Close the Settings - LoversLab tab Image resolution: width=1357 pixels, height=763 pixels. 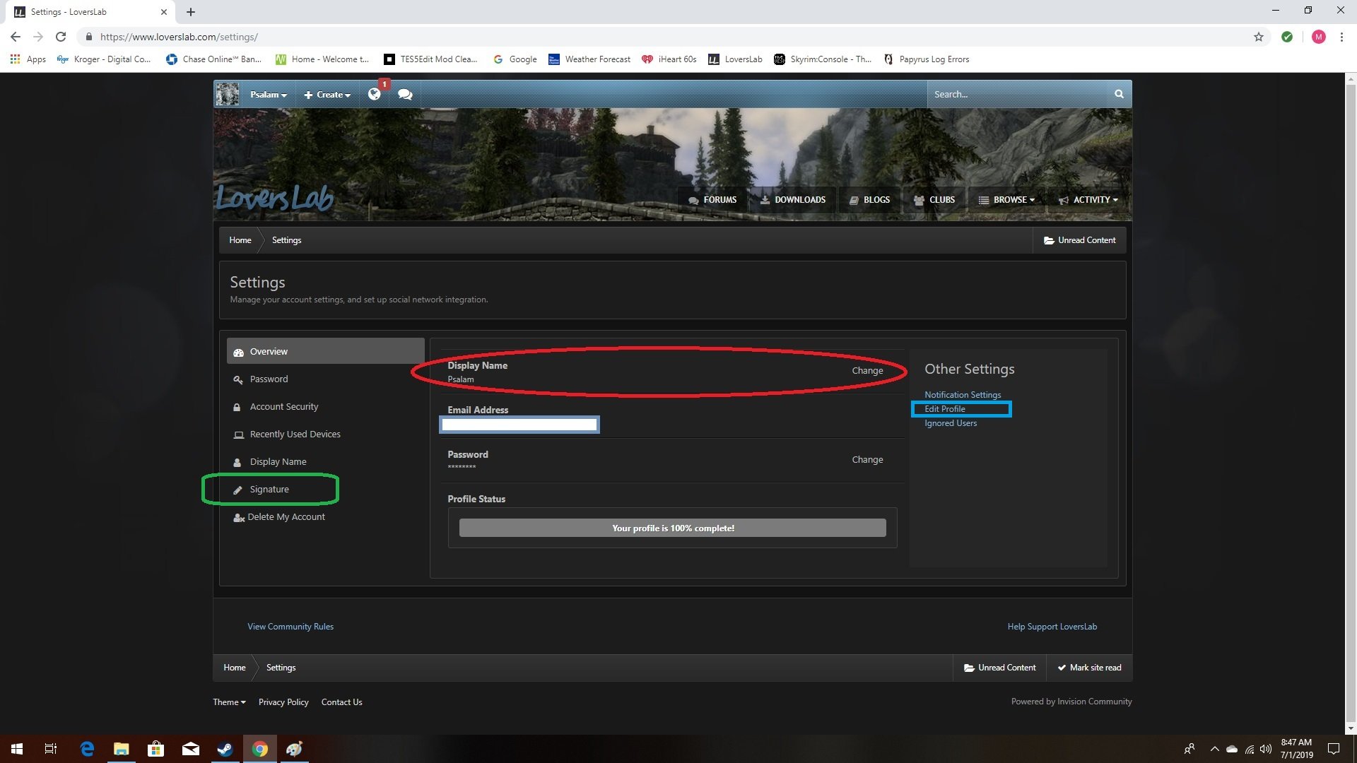click(x=164, y=12)
